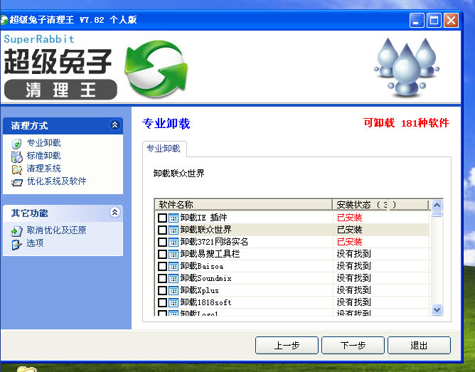The height and width of the screenshot is (372, 475).
Task: Maximize the 超级兔子清理王 window
Action: pos(434,21)
